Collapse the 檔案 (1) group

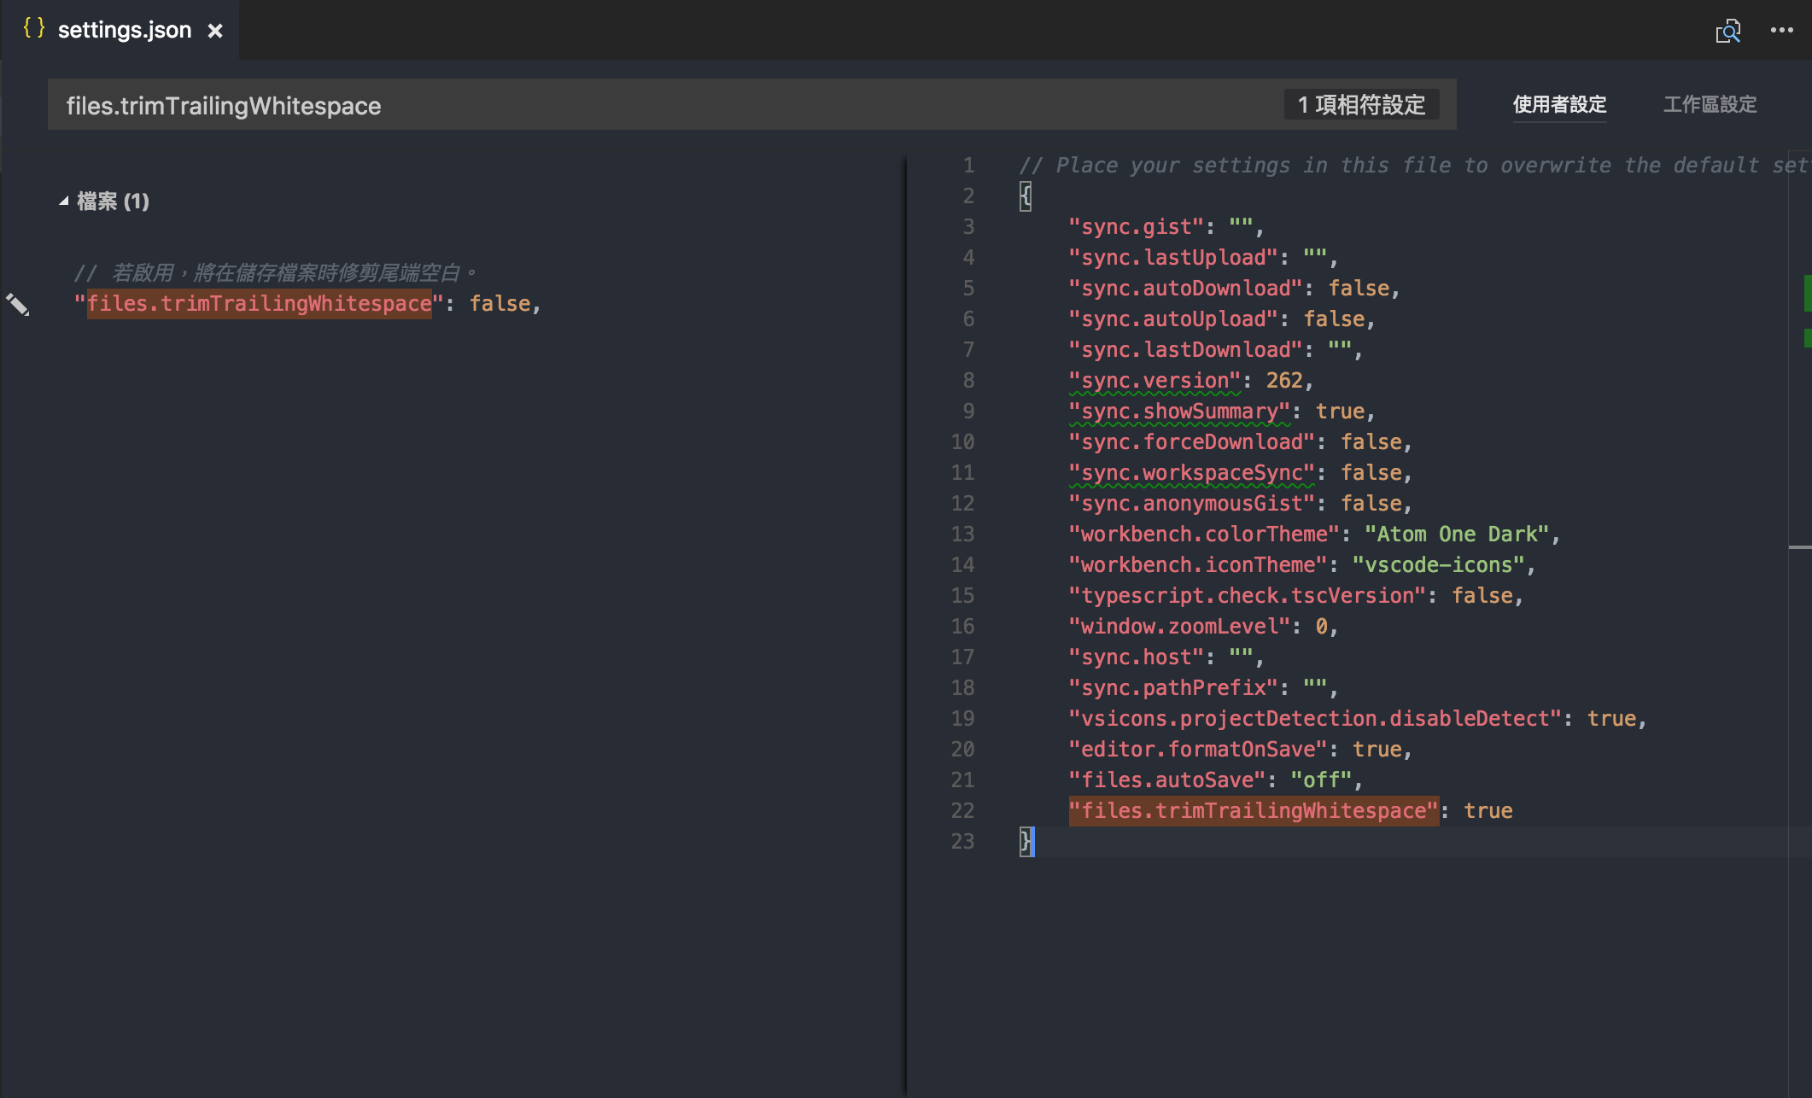(64, 201)
